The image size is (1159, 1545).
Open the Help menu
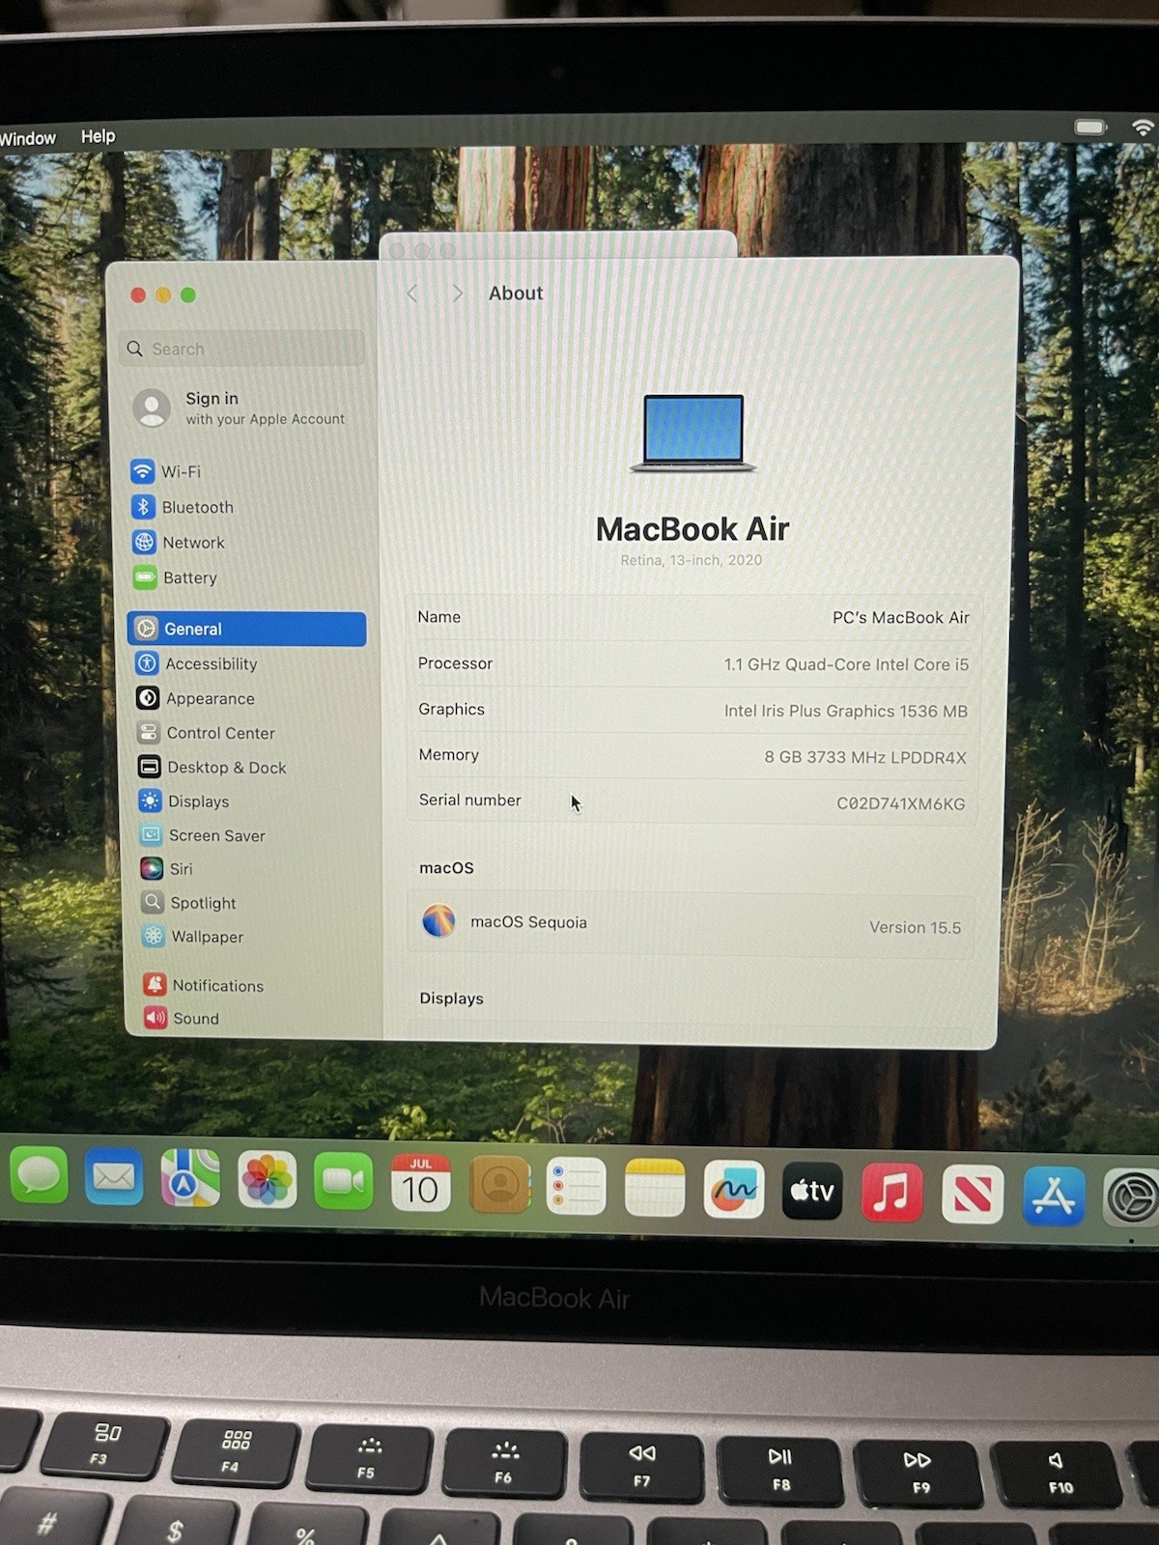tap(98, 136)
